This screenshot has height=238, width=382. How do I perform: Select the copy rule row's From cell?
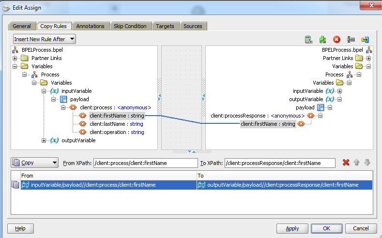coord(108,185)
